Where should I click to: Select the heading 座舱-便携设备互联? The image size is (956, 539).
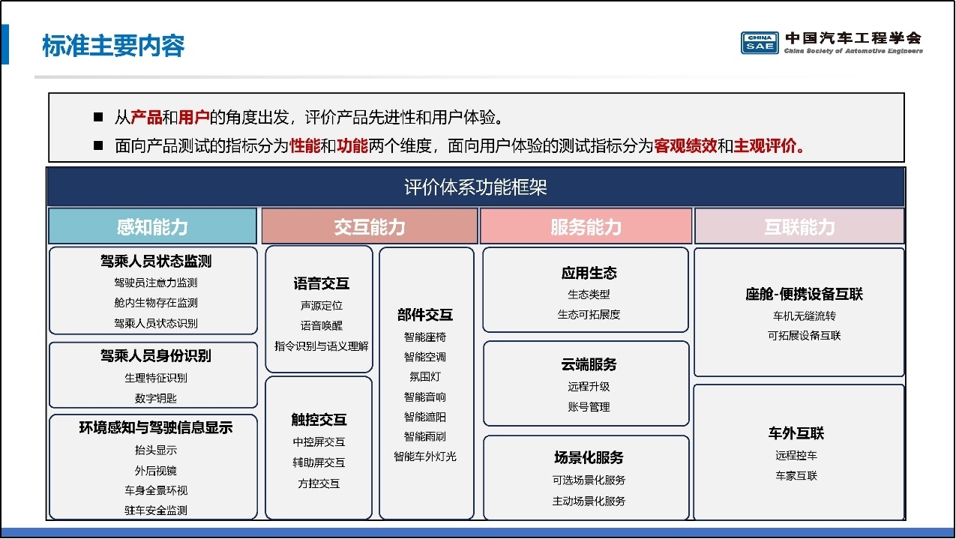point(804,295)
